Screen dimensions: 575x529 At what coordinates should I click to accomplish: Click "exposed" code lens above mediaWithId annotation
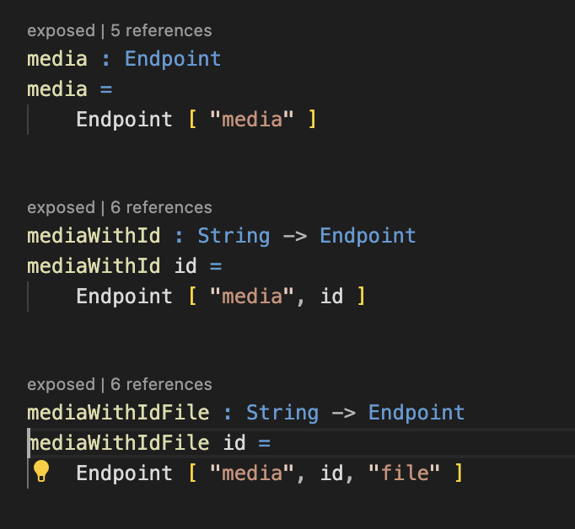[x=61, y=208]
